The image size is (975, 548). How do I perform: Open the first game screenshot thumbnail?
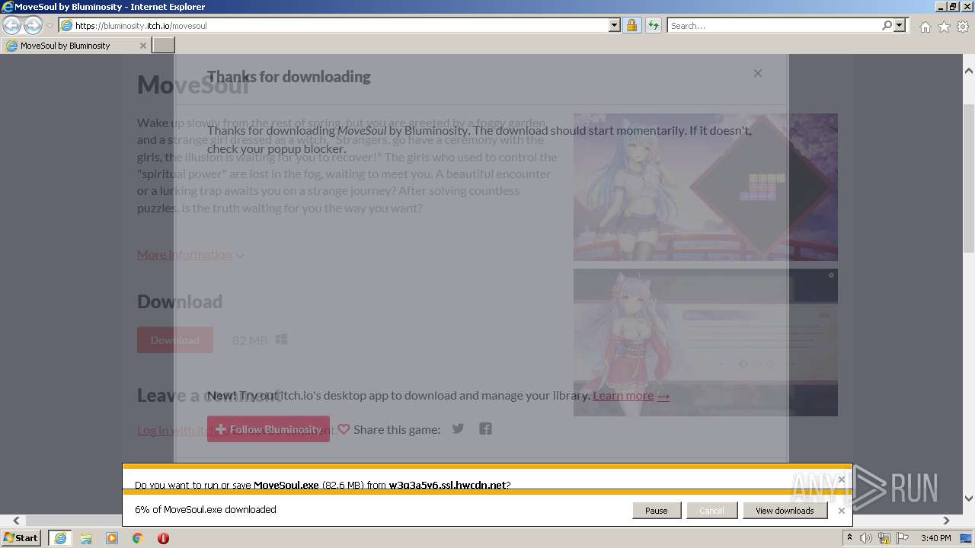[705, 187]
